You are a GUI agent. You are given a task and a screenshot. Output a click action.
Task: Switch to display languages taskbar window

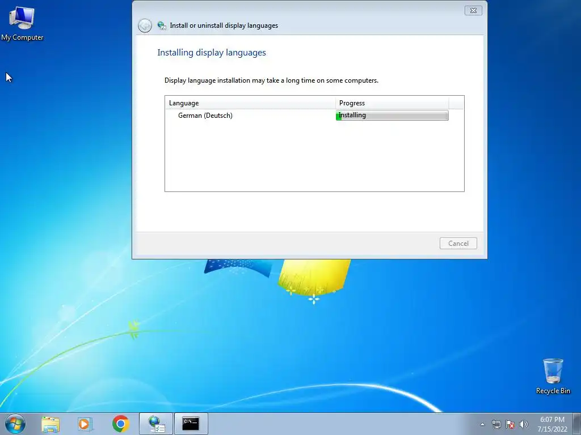[156, 424]
